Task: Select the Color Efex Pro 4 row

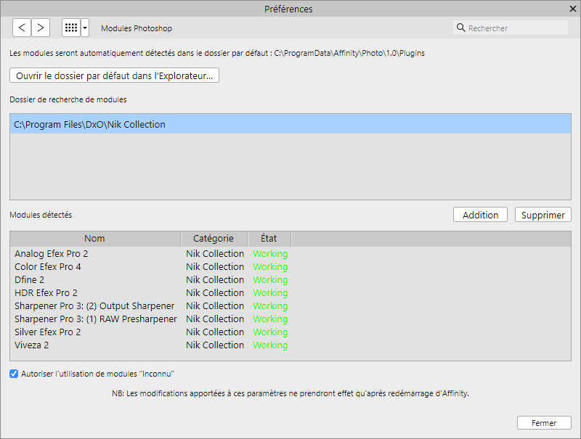Action: click(290, 266)
